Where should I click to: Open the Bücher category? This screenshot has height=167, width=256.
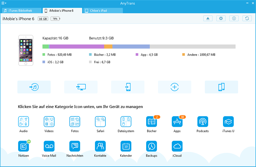tap(152, 121)
